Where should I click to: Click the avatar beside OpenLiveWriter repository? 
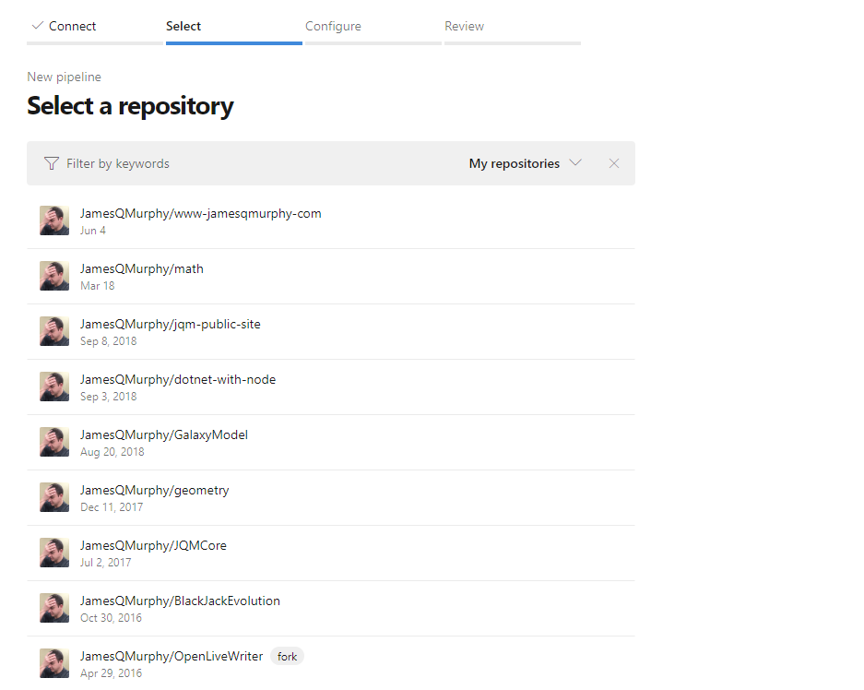tap(53, 663)
